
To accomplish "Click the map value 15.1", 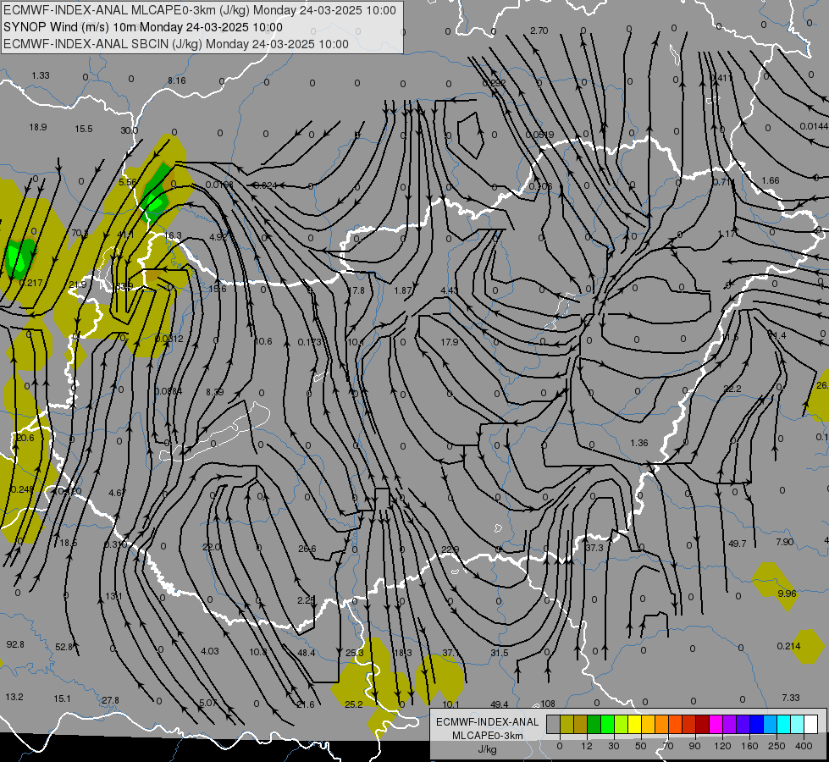I will [x=62, y=698].
